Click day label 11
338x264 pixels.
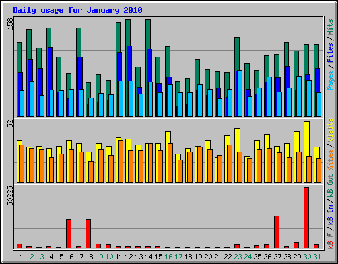(119, 257)
